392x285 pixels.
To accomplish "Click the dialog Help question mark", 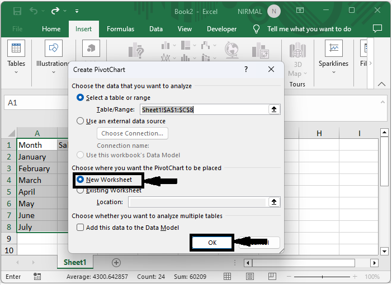I will tap(246, 69).
